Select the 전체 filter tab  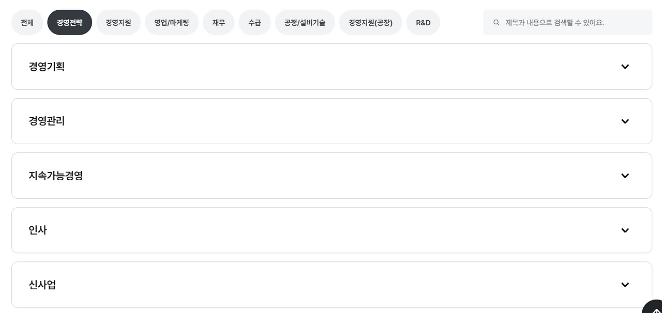(27, 22)
